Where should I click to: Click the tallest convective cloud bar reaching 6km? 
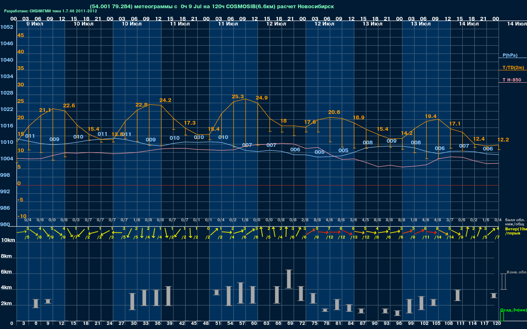[x=289, y=279]
